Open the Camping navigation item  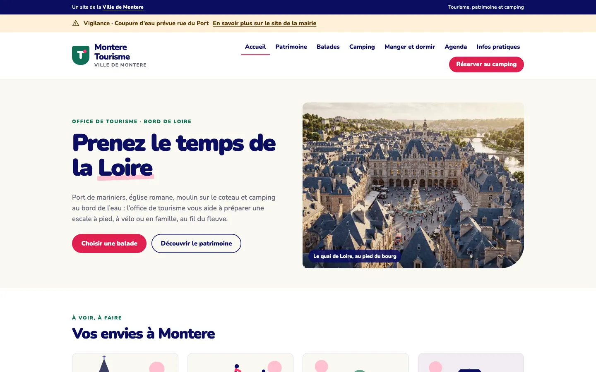click(x=362, y=47)
